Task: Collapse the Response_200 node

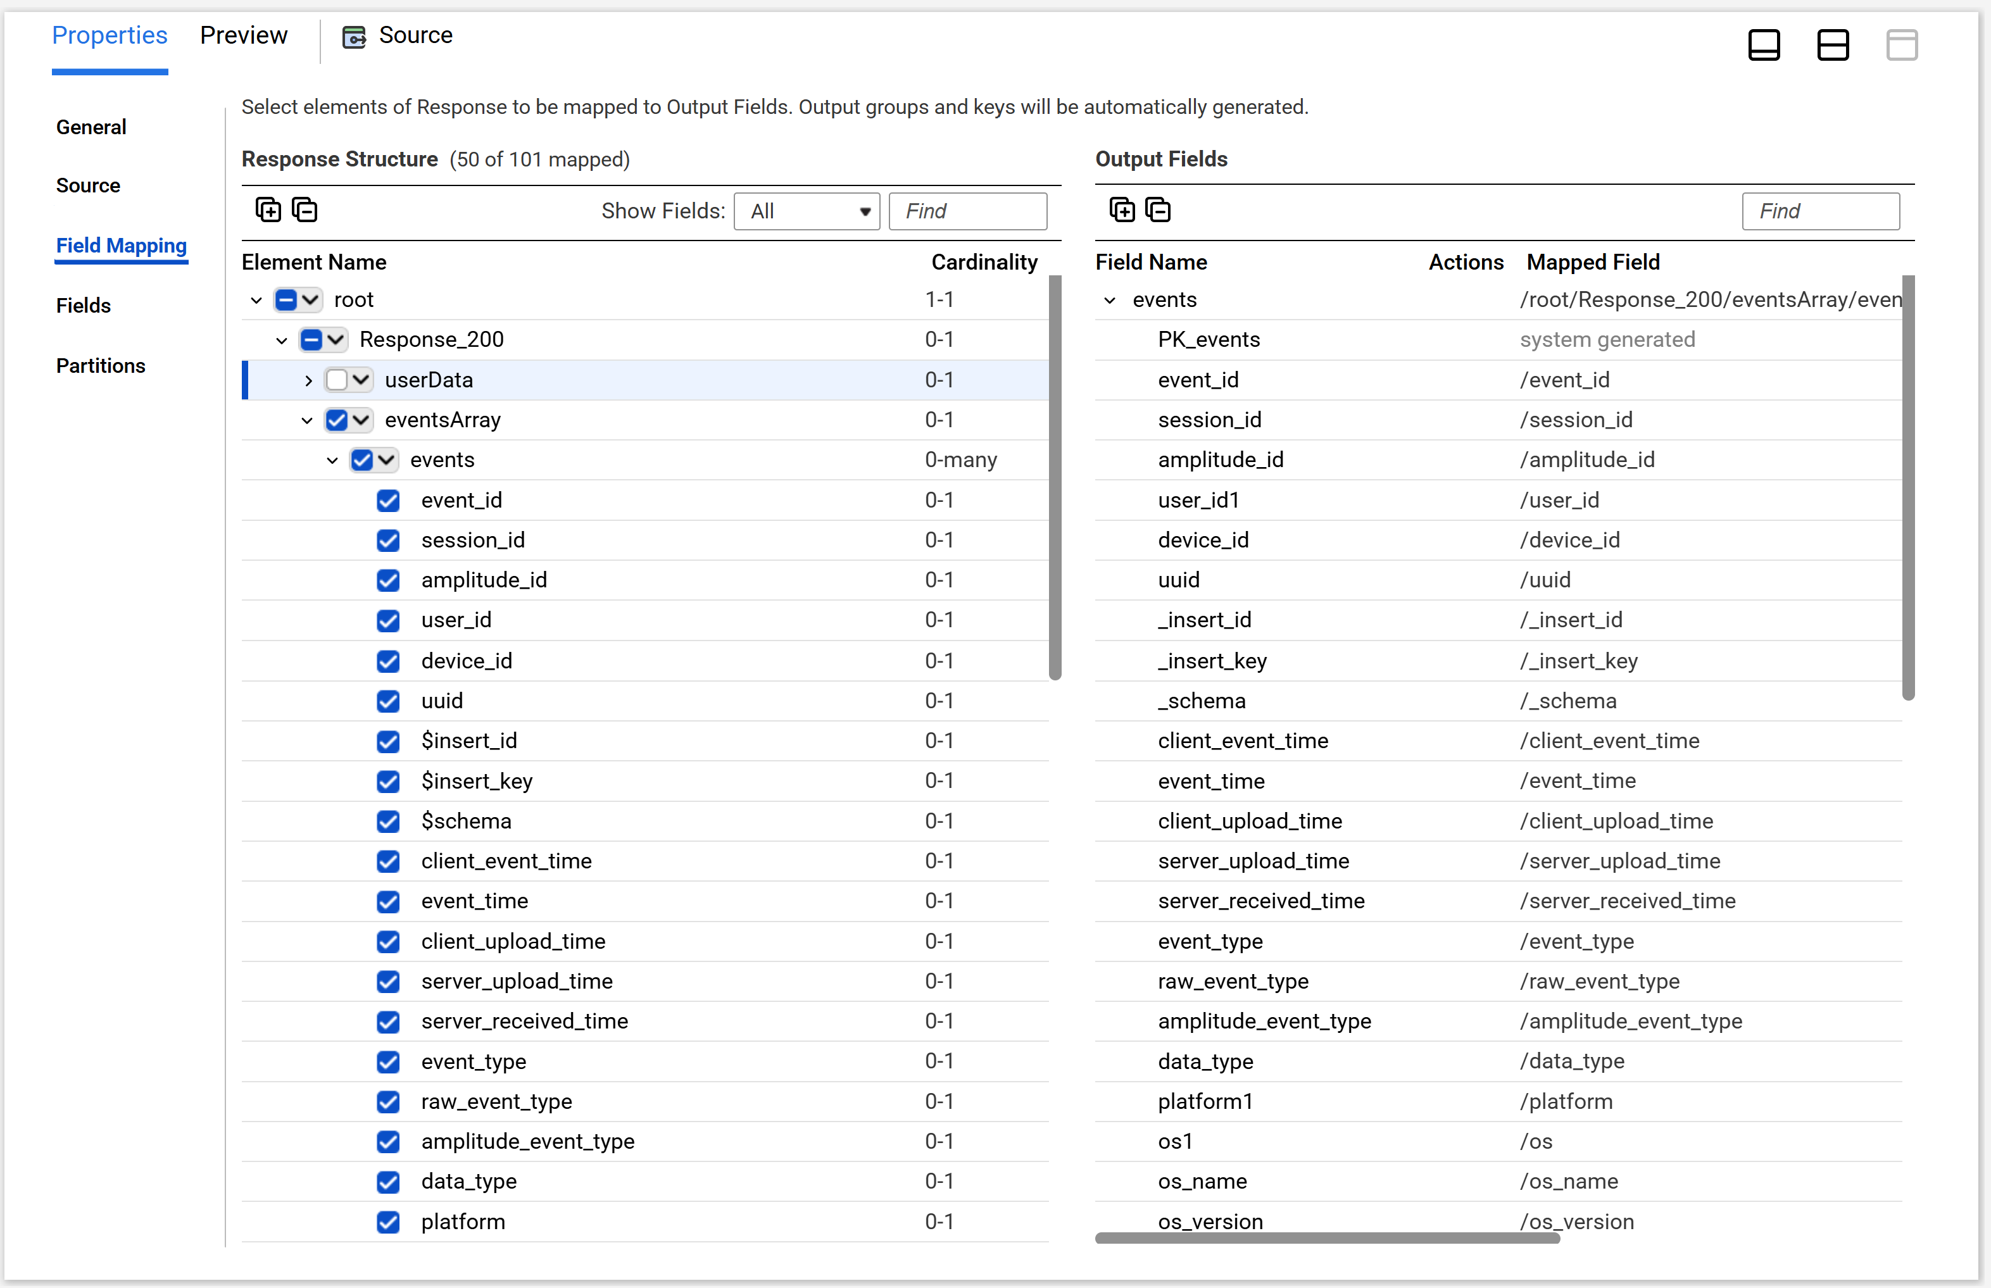Action: click(281, 339)
